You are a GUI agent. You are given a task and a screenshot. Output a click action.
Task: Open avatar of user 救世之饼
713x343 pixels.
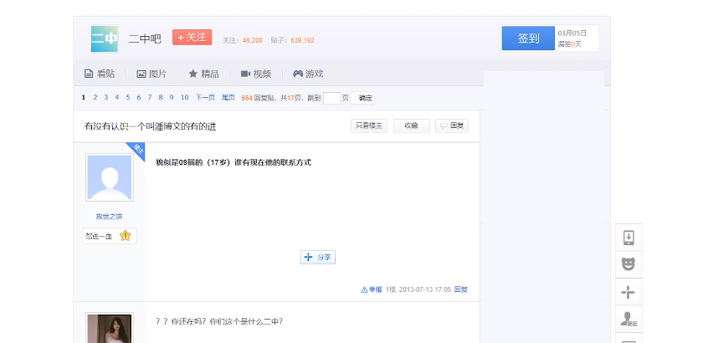(109, 177)
